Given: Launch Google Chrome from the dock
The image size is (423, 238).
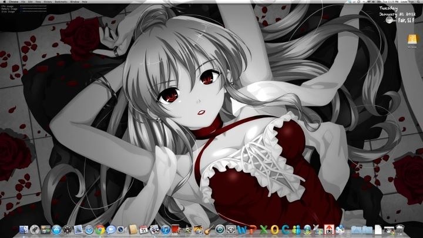Looking at the screenshot, I should click(x=100, y=230).
